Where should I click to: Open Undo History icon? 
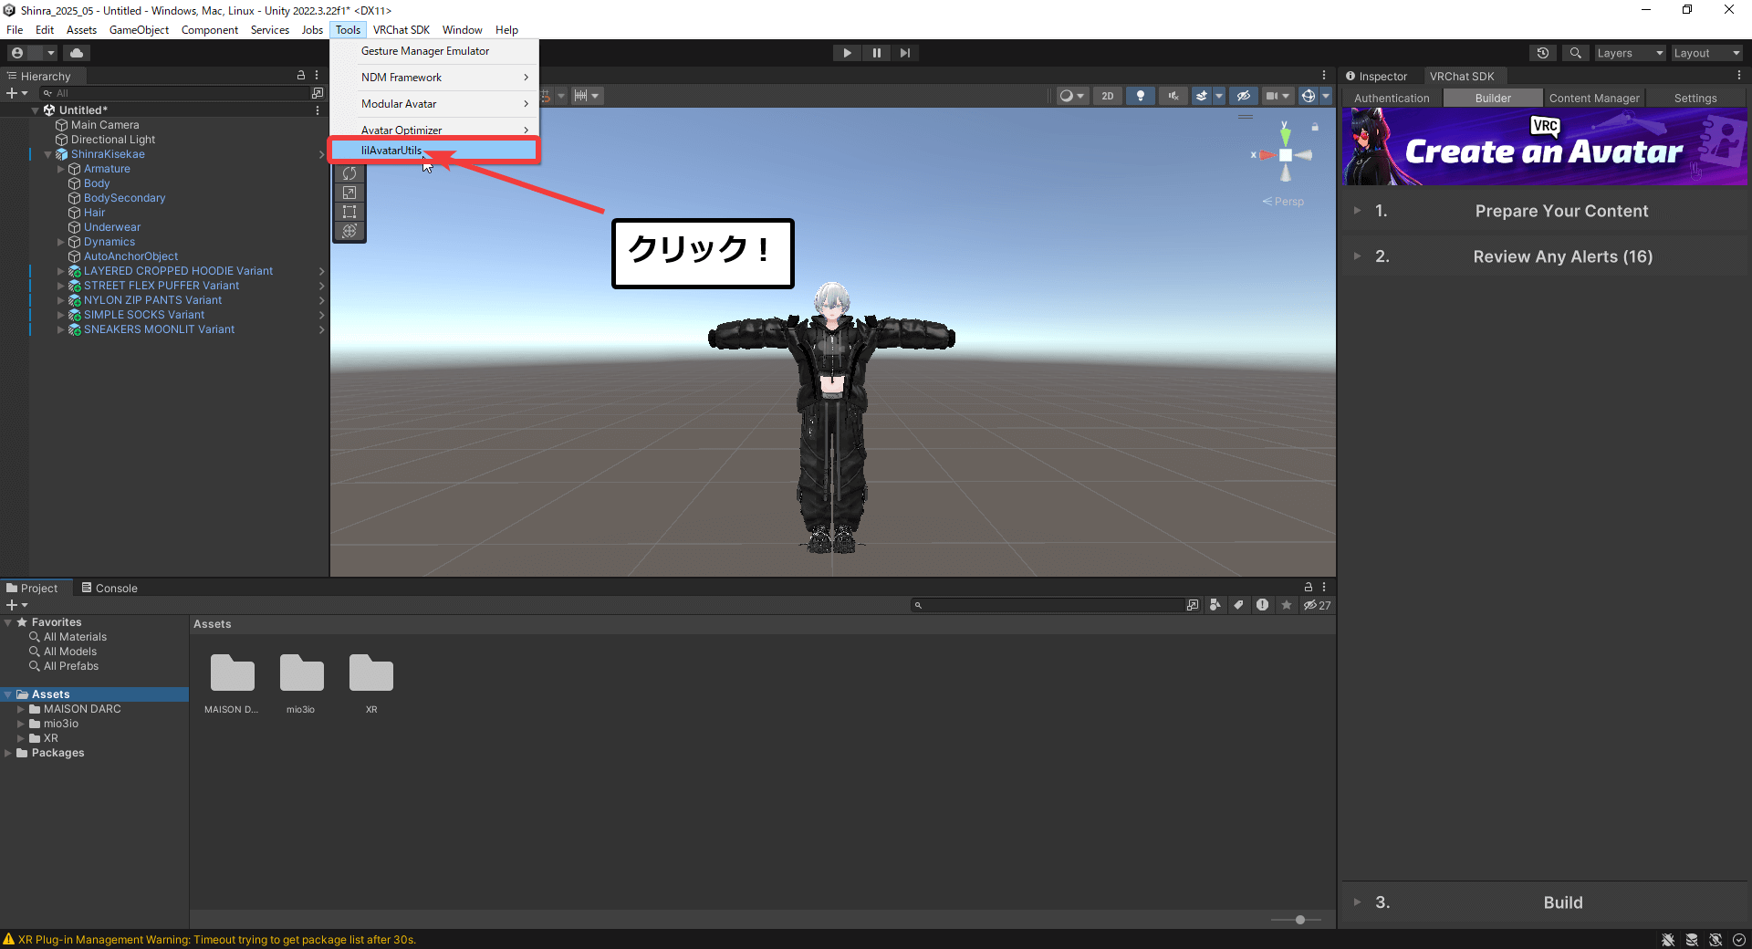(x=1543, y=53)
